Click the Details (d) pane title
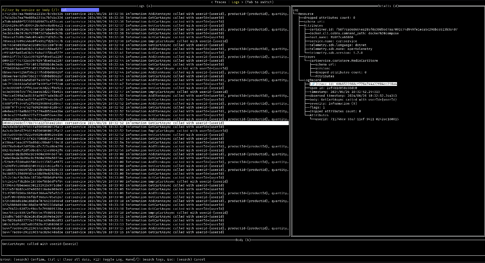This screenshot has height=263, width=485. [388, 6]
